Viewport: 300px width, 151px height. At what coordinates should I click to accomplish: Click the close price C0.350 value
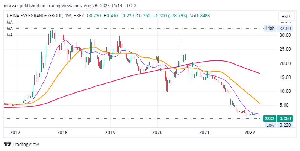pos(144,16)
